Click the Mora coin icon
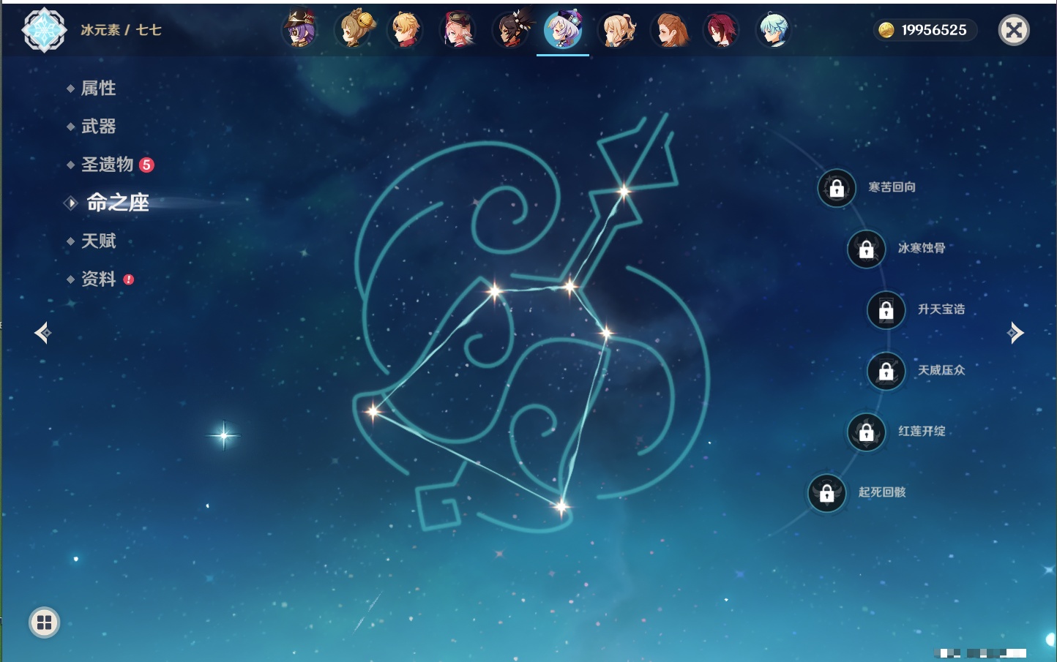This screenshot has width=1057, height=662. point(886,30)
